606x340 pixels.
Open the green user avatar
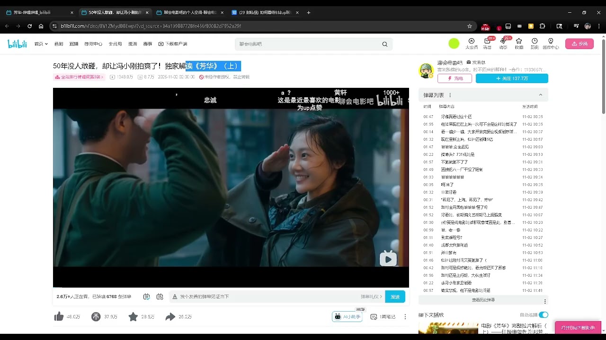(x=454, y=43)
